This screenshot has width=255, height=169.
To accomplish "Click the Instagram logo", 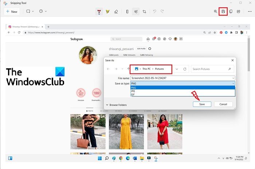I will pyautogui.click(x=76, y=39).
